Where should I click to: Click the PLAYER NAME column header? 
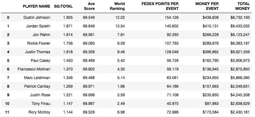pos(36,6)
